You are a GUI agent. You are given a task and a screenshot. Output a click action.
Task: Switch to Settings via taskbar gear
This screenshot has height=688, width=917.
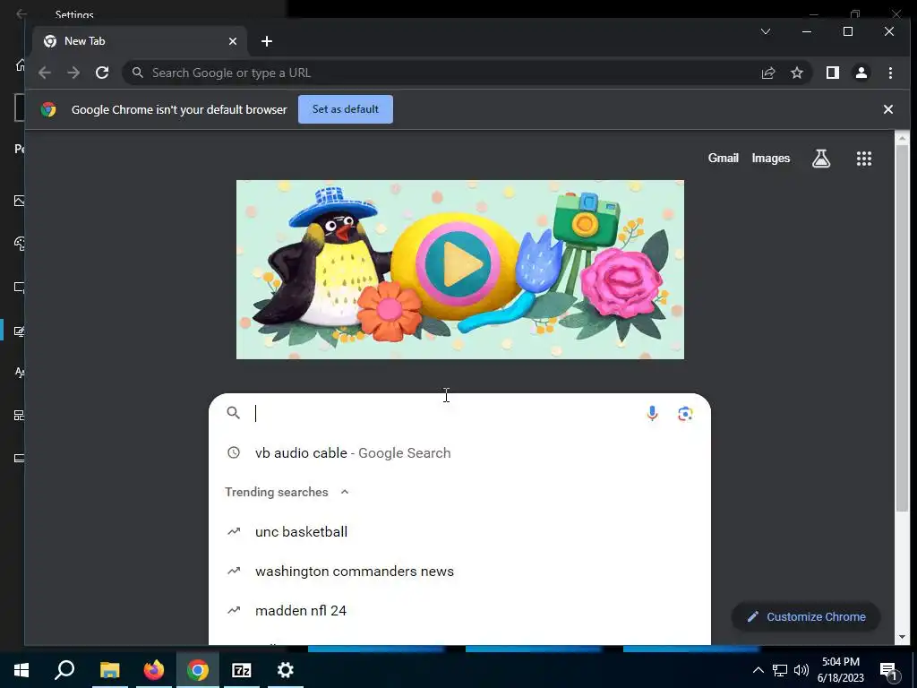click(286, 670)
